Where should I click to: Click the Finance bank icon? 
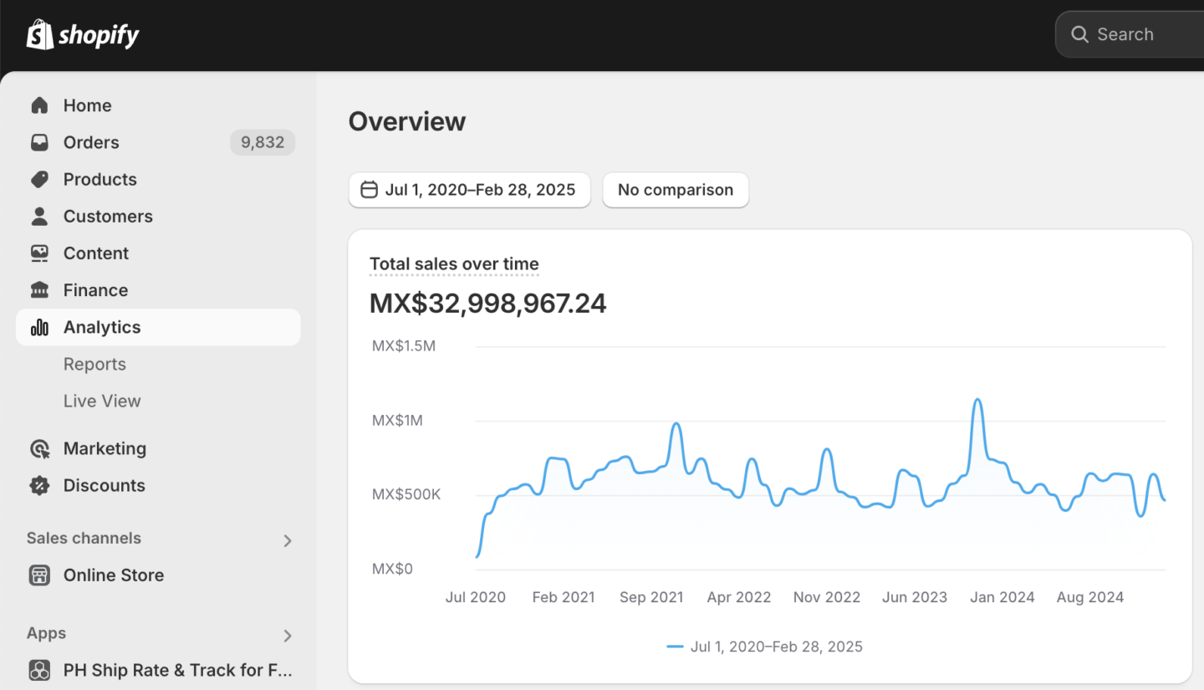[39, 290]
